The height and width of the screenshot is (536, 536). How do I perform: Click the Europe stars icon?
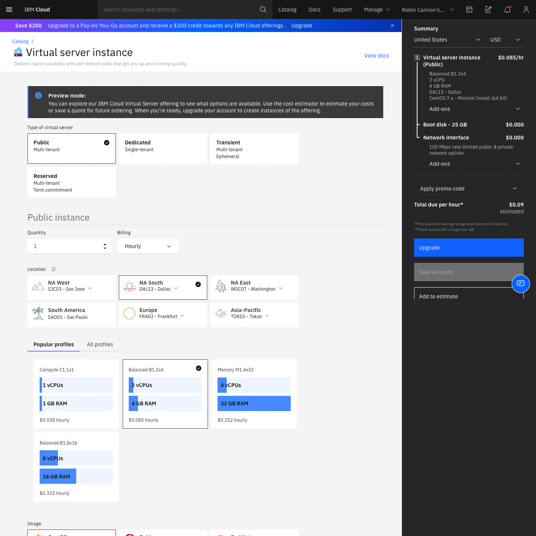[130, 314]
